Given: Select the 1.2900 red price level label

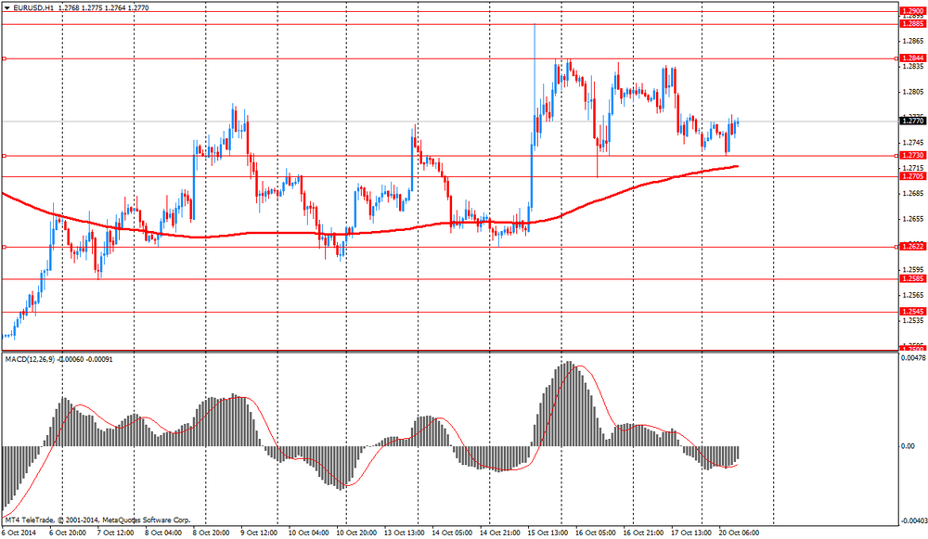Looking at the screenshot, I should pyautogui.click(x=912, y=11).
